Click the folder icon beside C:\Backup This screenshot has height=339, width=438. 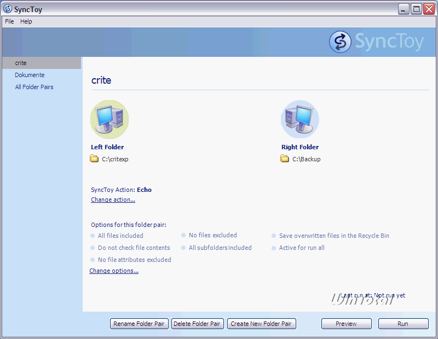[x=285, y=159]
